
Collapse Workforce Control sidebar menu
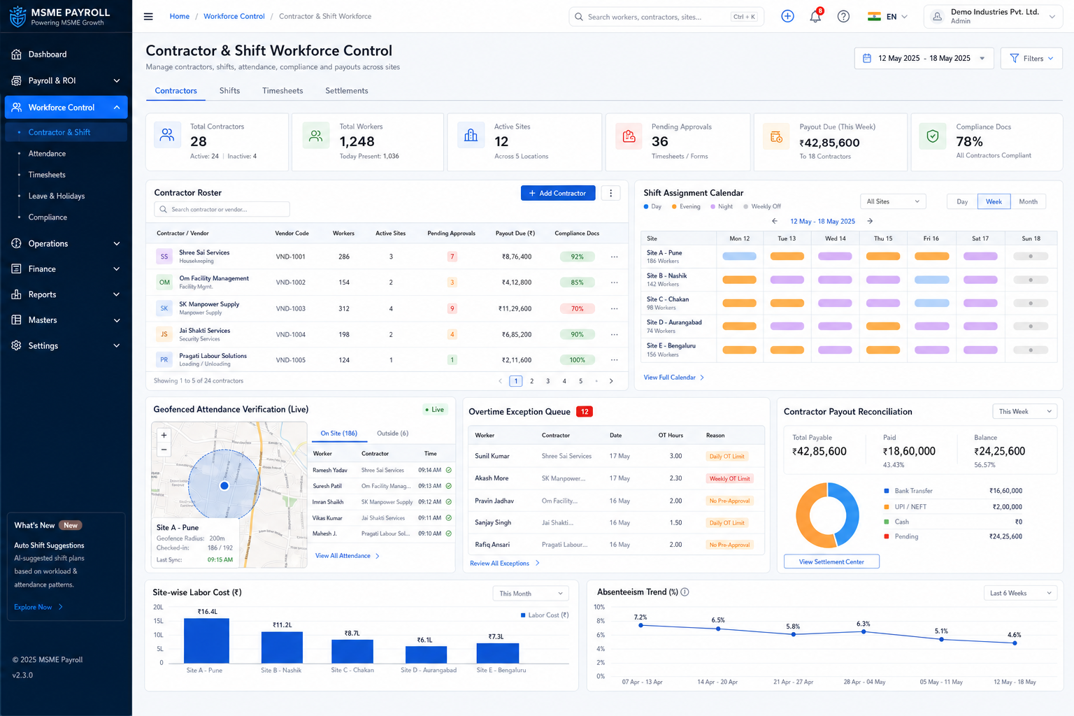(66, 107)
